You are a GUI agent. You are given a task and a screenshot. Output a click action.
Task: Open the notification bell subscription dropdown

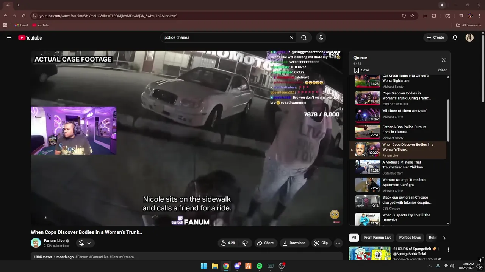click(x=85, y=243)
